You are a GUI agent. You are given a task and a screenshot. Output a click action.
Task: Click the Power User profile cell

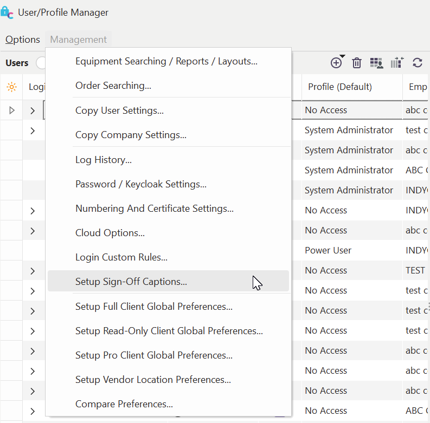pyautogui.click(x=328, y=250)
